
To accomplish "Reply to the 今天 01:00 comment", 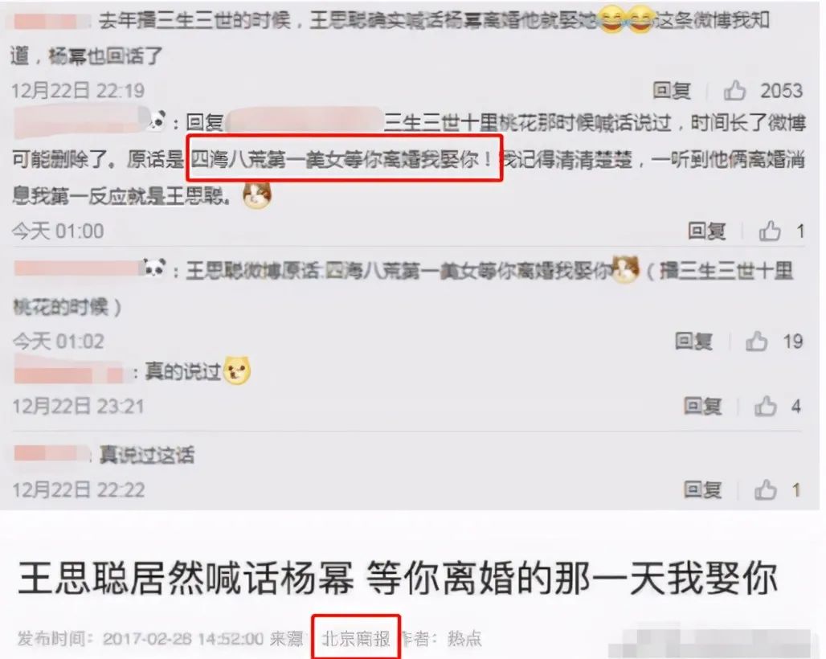I will tap(707, 231).
